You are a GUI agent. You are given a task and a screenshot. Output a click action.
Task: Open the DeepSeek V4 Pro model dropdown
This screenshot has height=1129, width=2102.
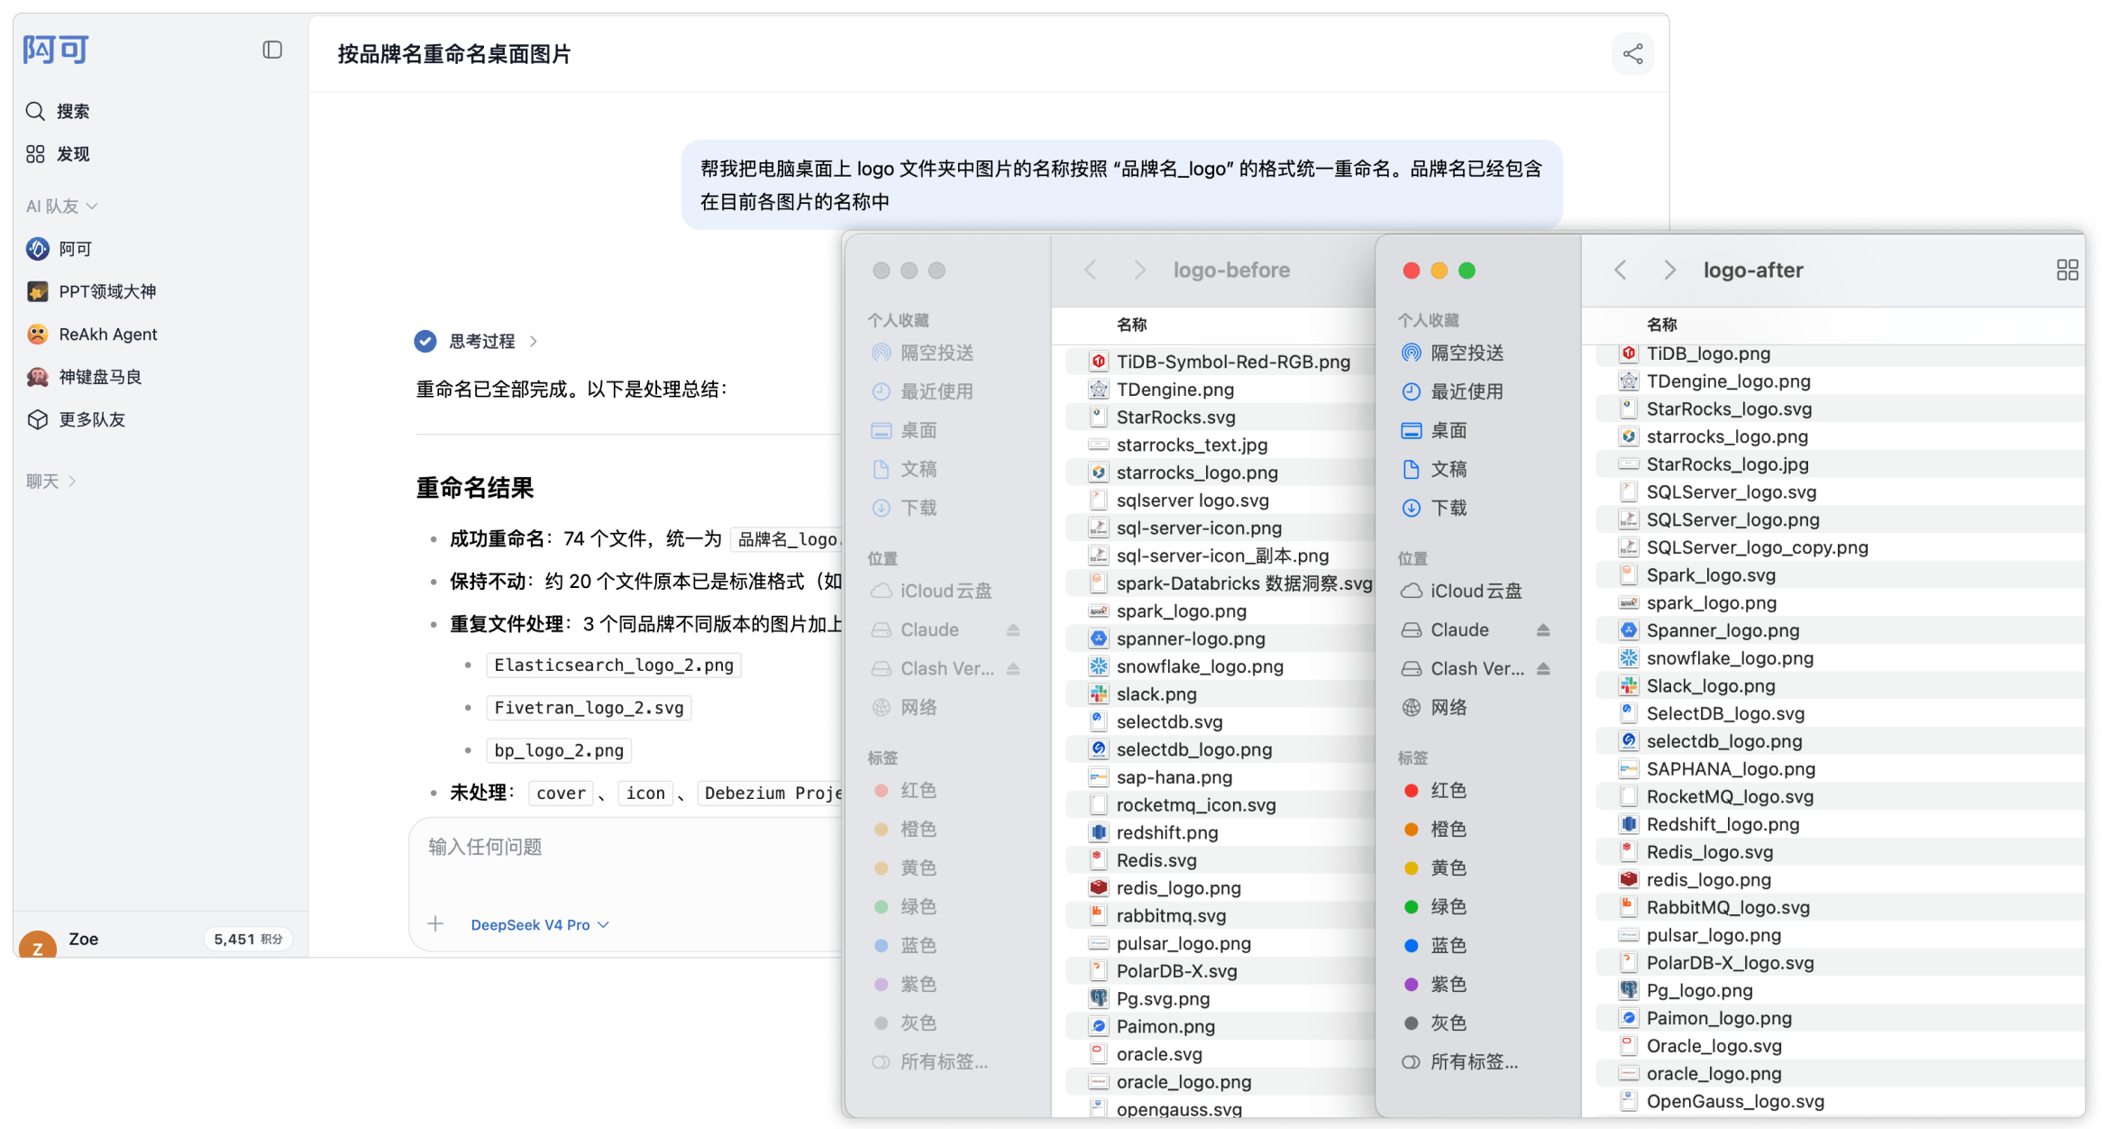(x=540, y=924)
